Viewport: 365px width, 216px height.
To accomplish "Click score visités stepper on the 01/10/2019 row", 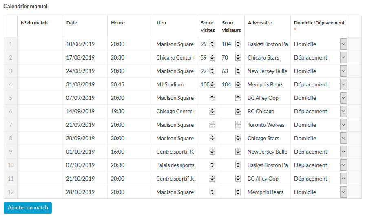I will (212, 152).
